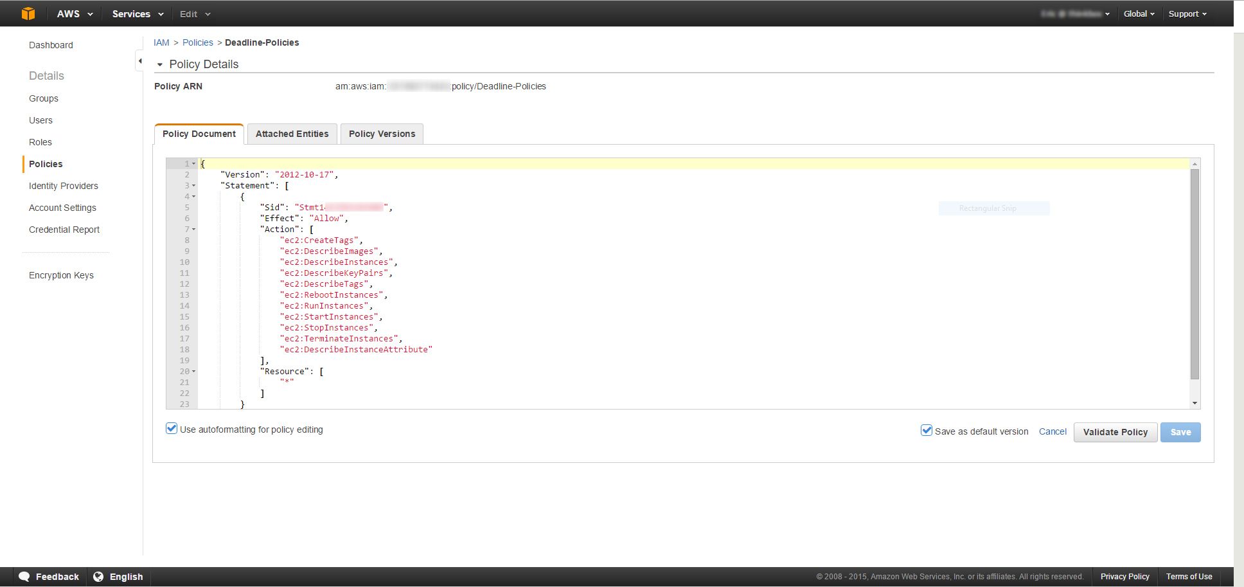Open Encryption Keys in the sidebar
This screenshot has width=1244, height=587.
pos(61,275)
